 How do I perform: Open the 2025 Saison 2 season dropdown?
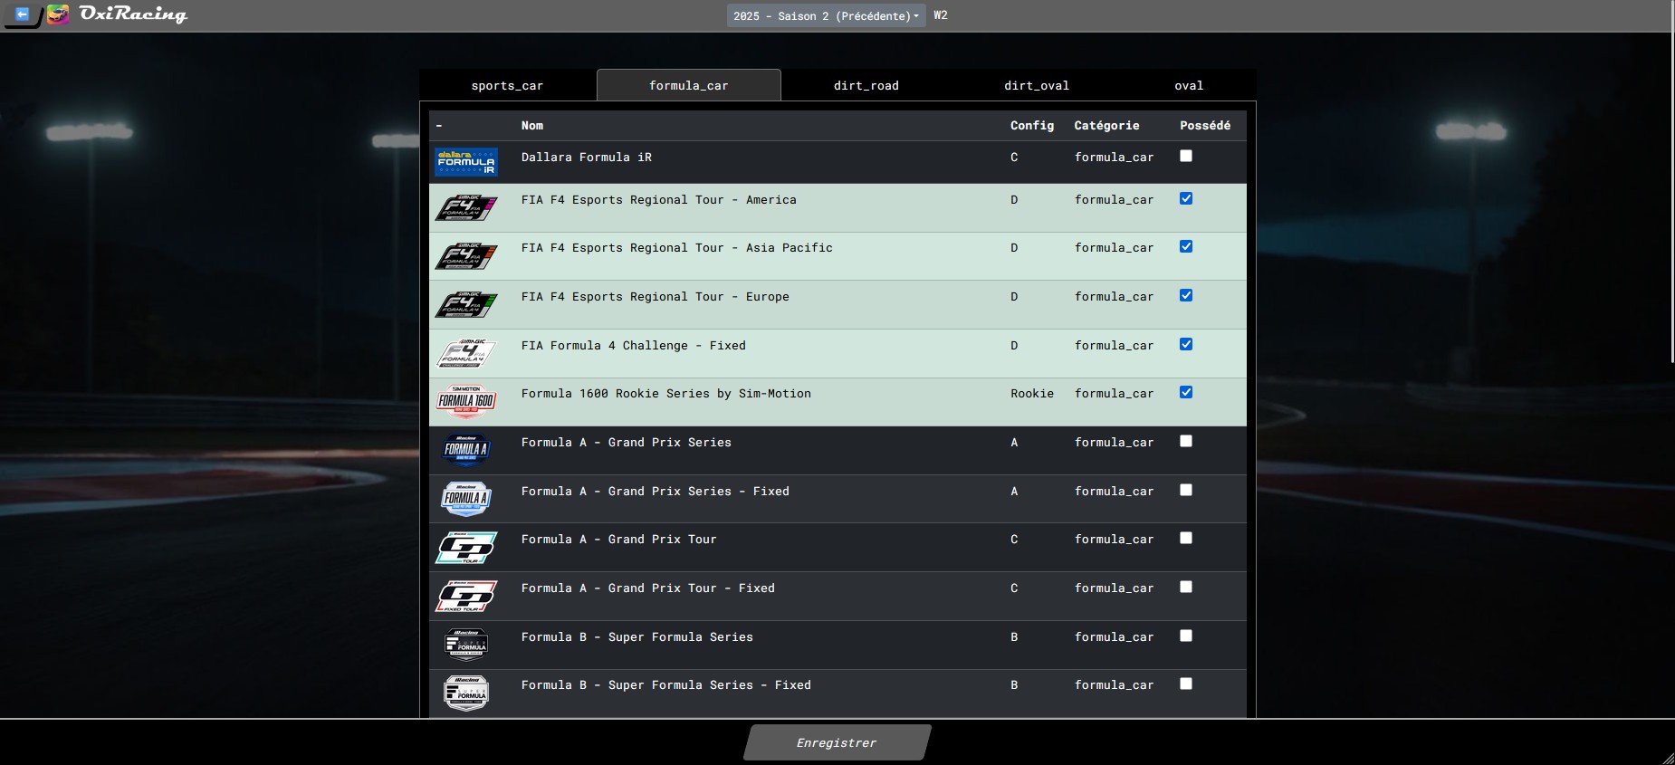tap(826, 15)
